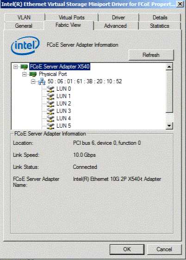
Task: Click the 'Connected' link status value
Action: click(85, 167)
